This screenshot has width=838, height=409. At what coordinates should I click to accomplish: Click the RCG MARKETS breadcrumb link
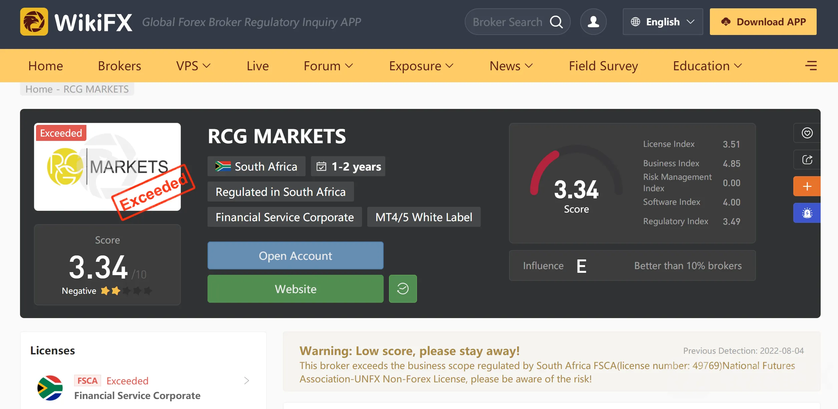coord(96,89)
